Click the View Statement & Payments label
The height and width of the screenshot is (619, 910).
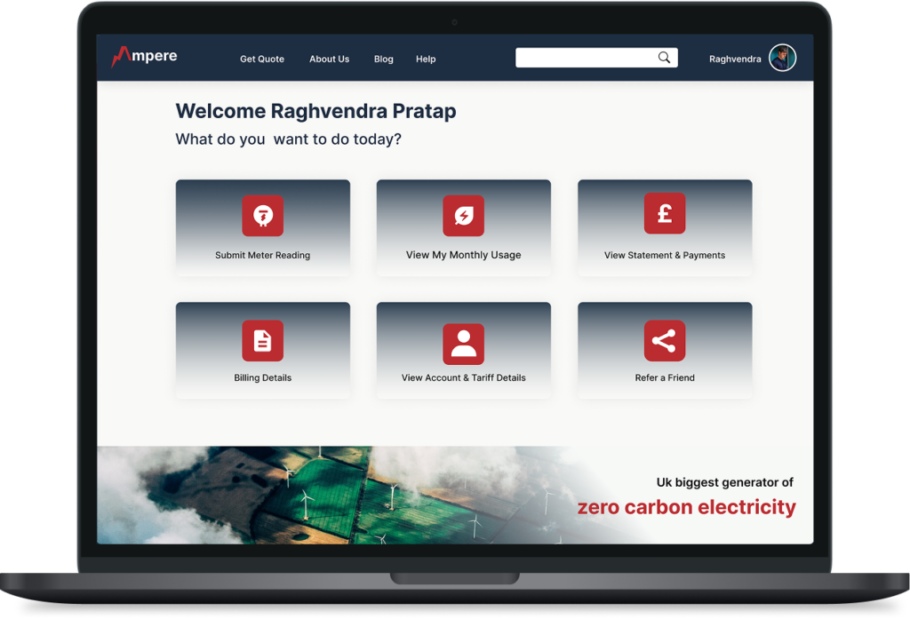coord(665,255)
